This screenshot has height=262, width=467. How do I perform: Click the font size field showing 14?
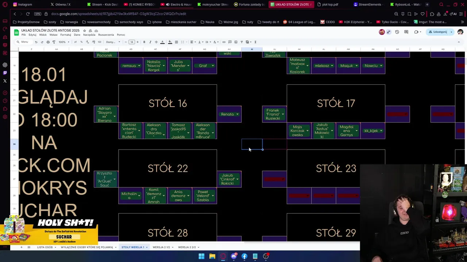click(131, 42)
